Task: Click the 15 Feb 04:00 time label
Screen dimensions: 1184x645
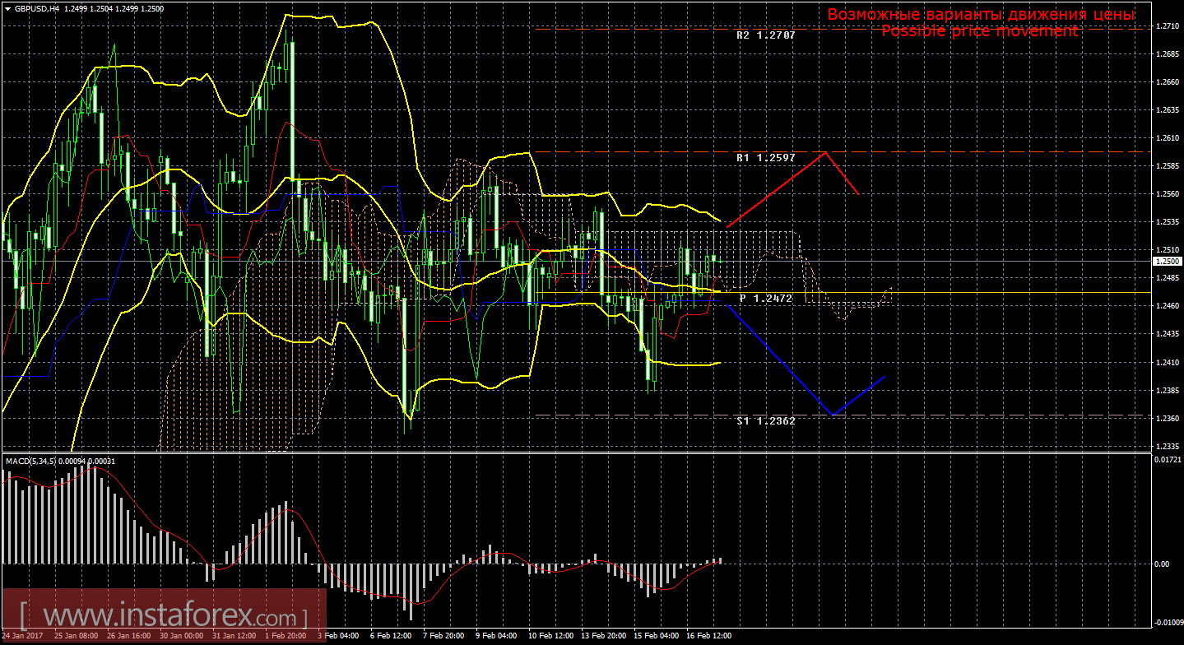Action: coord(657,636)
